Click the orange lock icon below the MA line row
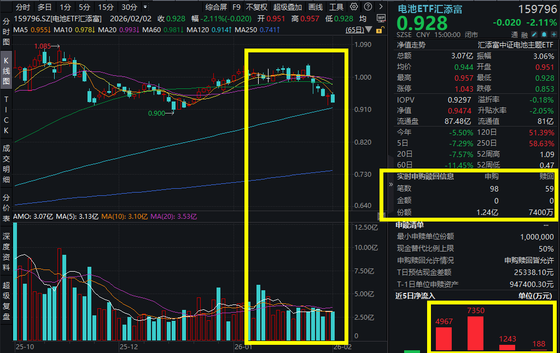 (380, 32)
